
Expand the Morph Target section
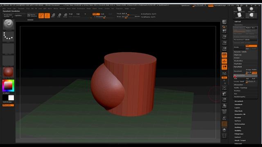click(240, 140)
